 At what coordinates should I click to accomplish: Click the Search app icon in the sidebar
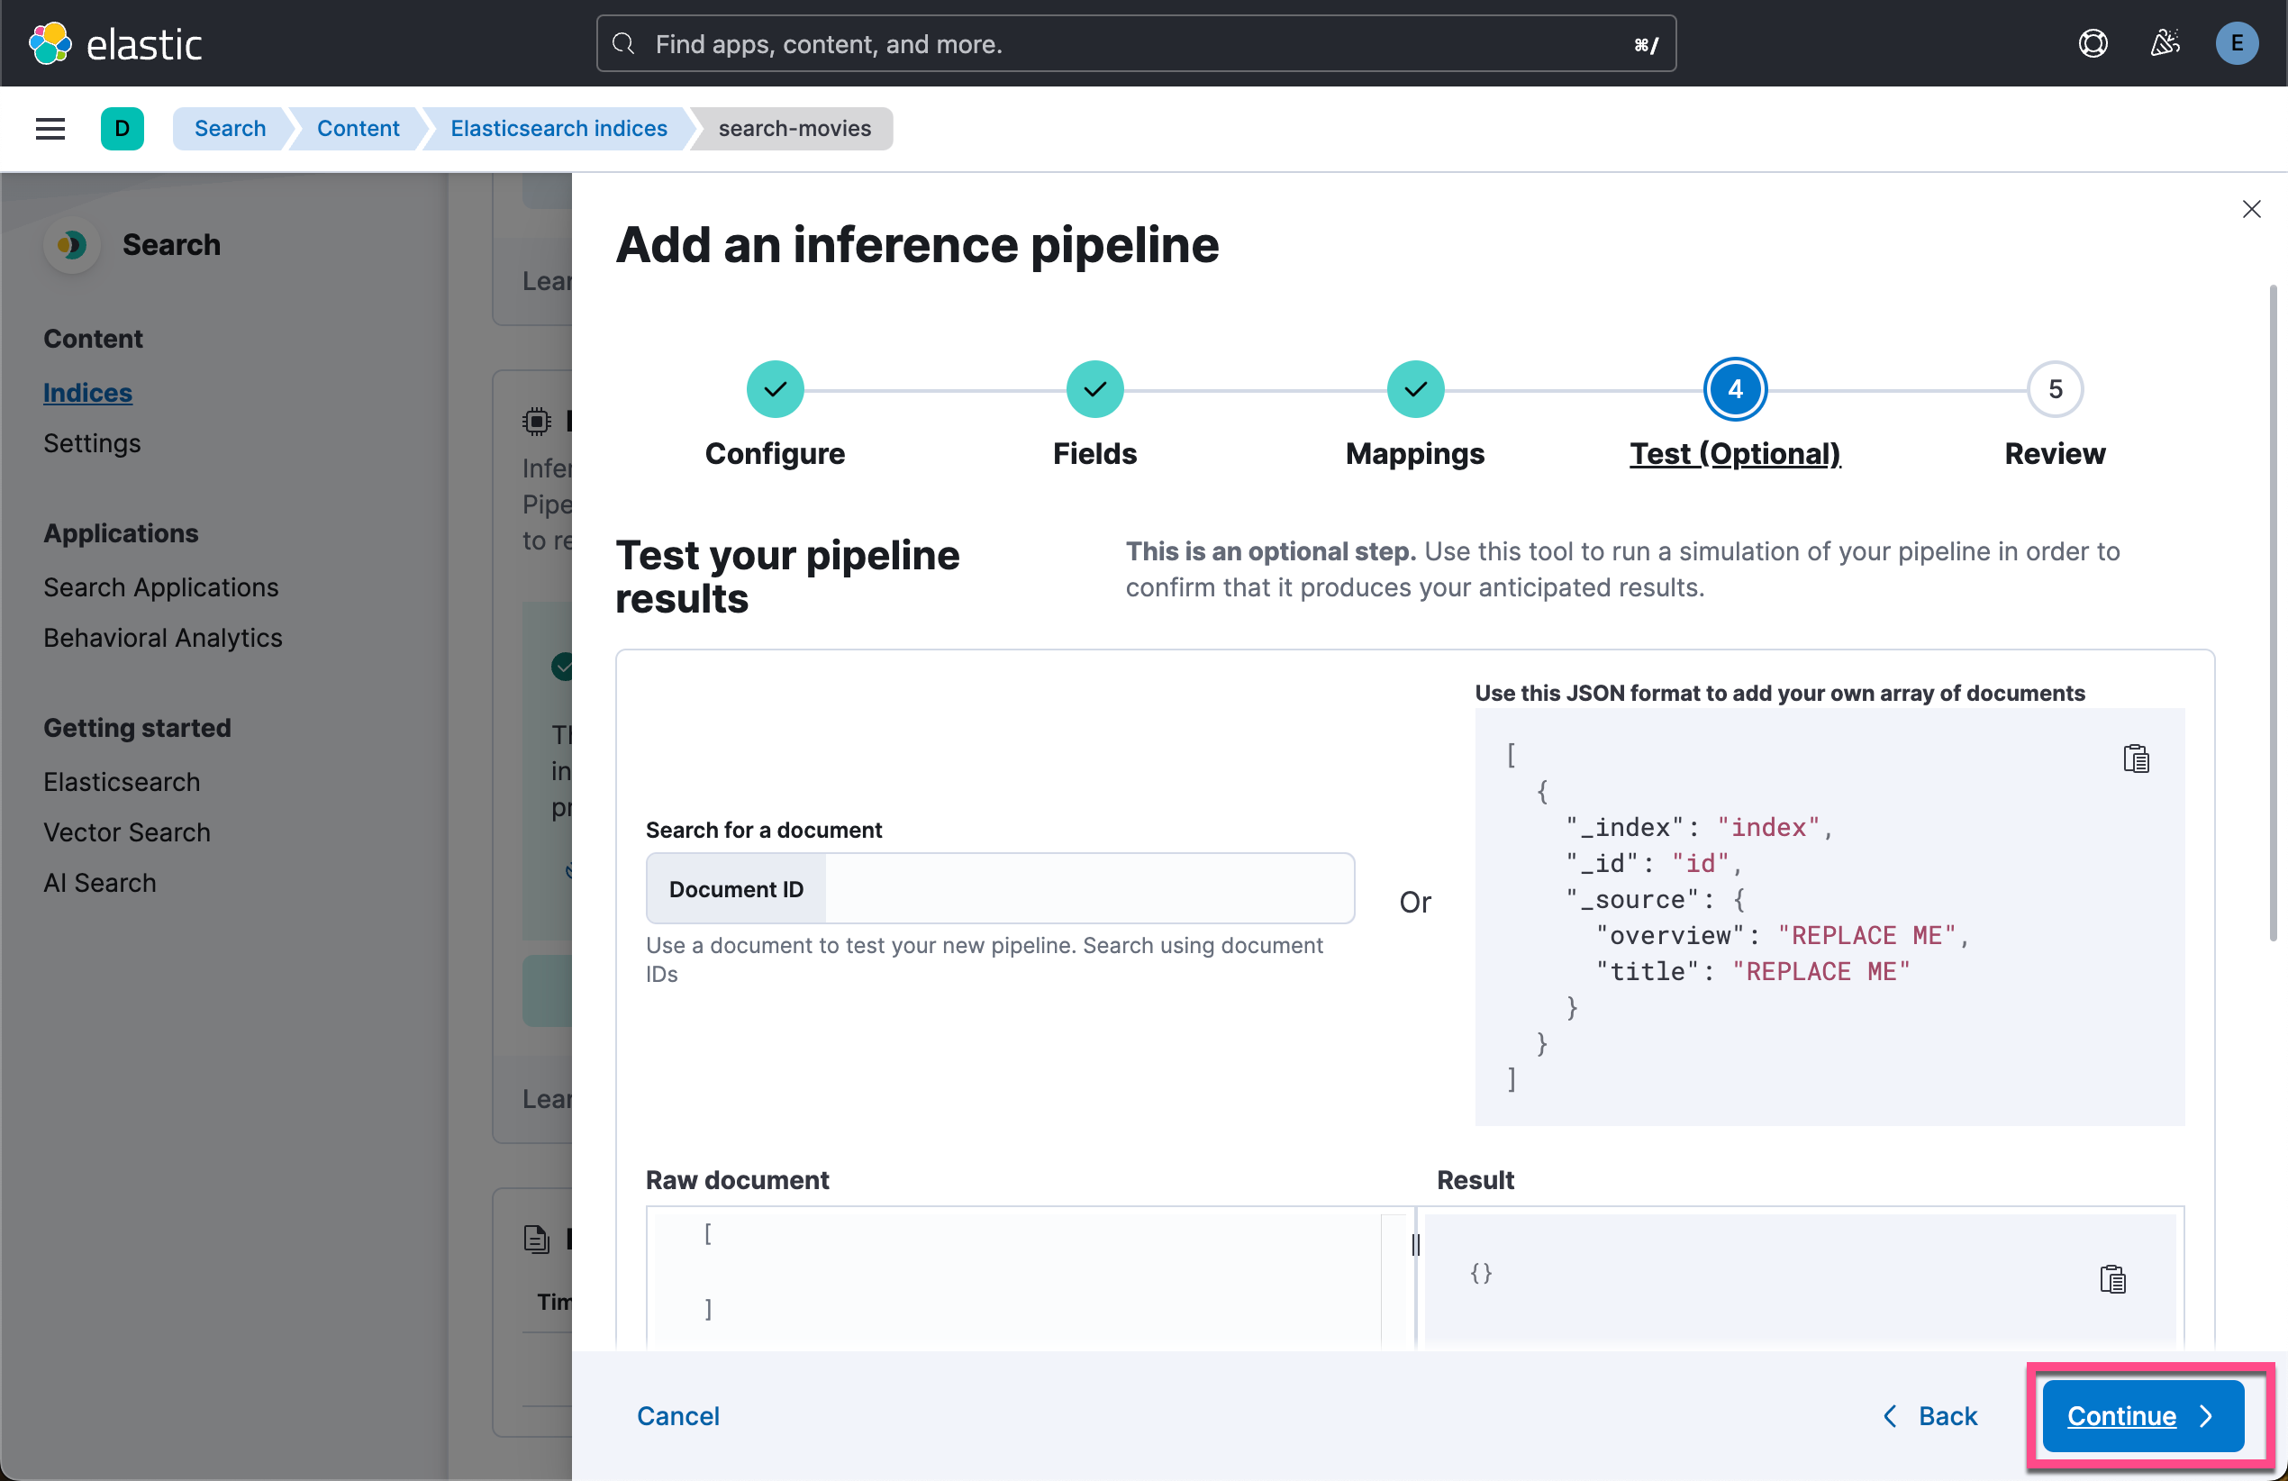pyautogui.click(x=71, y=245)
